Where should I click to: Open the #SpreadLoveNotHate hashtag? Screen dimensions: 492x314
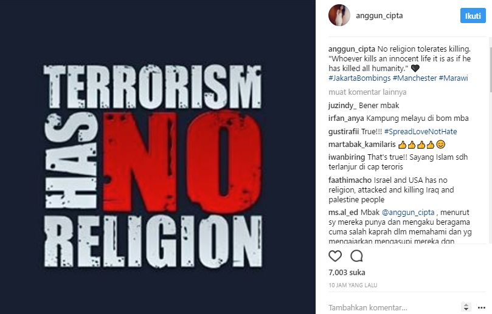[420, 132]
